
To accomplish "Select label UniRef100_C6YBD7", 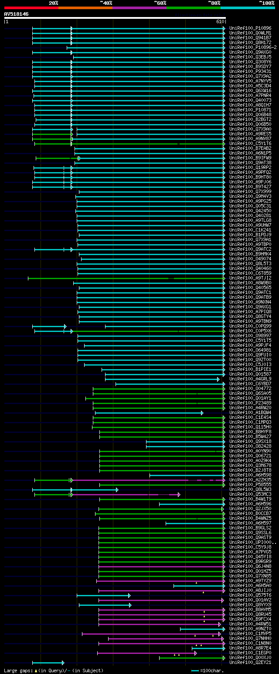I will pos(250,384).
